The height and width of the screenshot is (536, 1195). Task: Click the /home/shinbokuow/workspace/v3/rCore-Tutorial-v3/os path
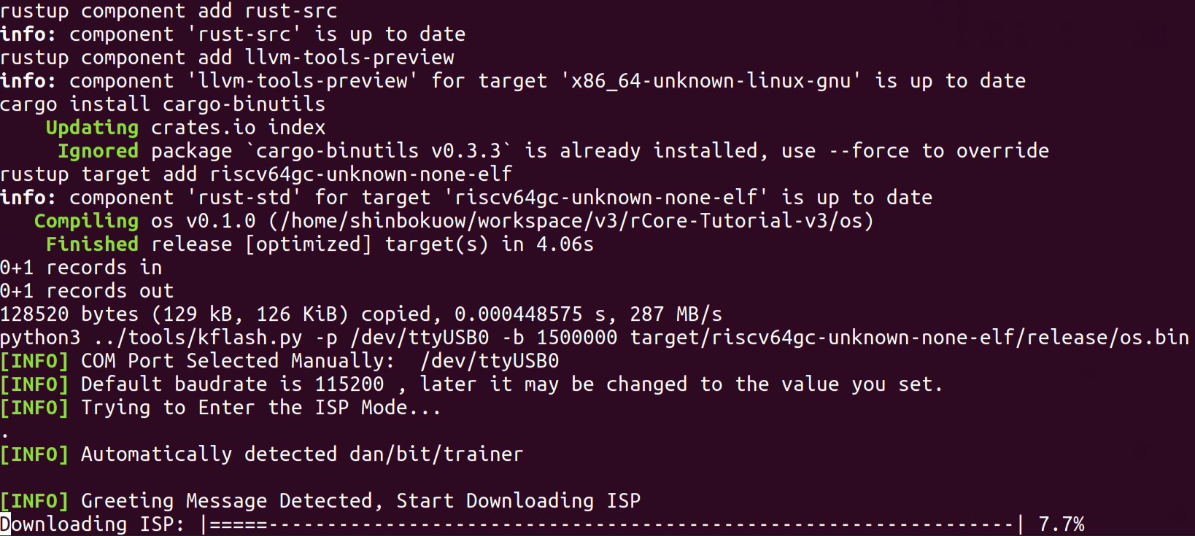571,221
